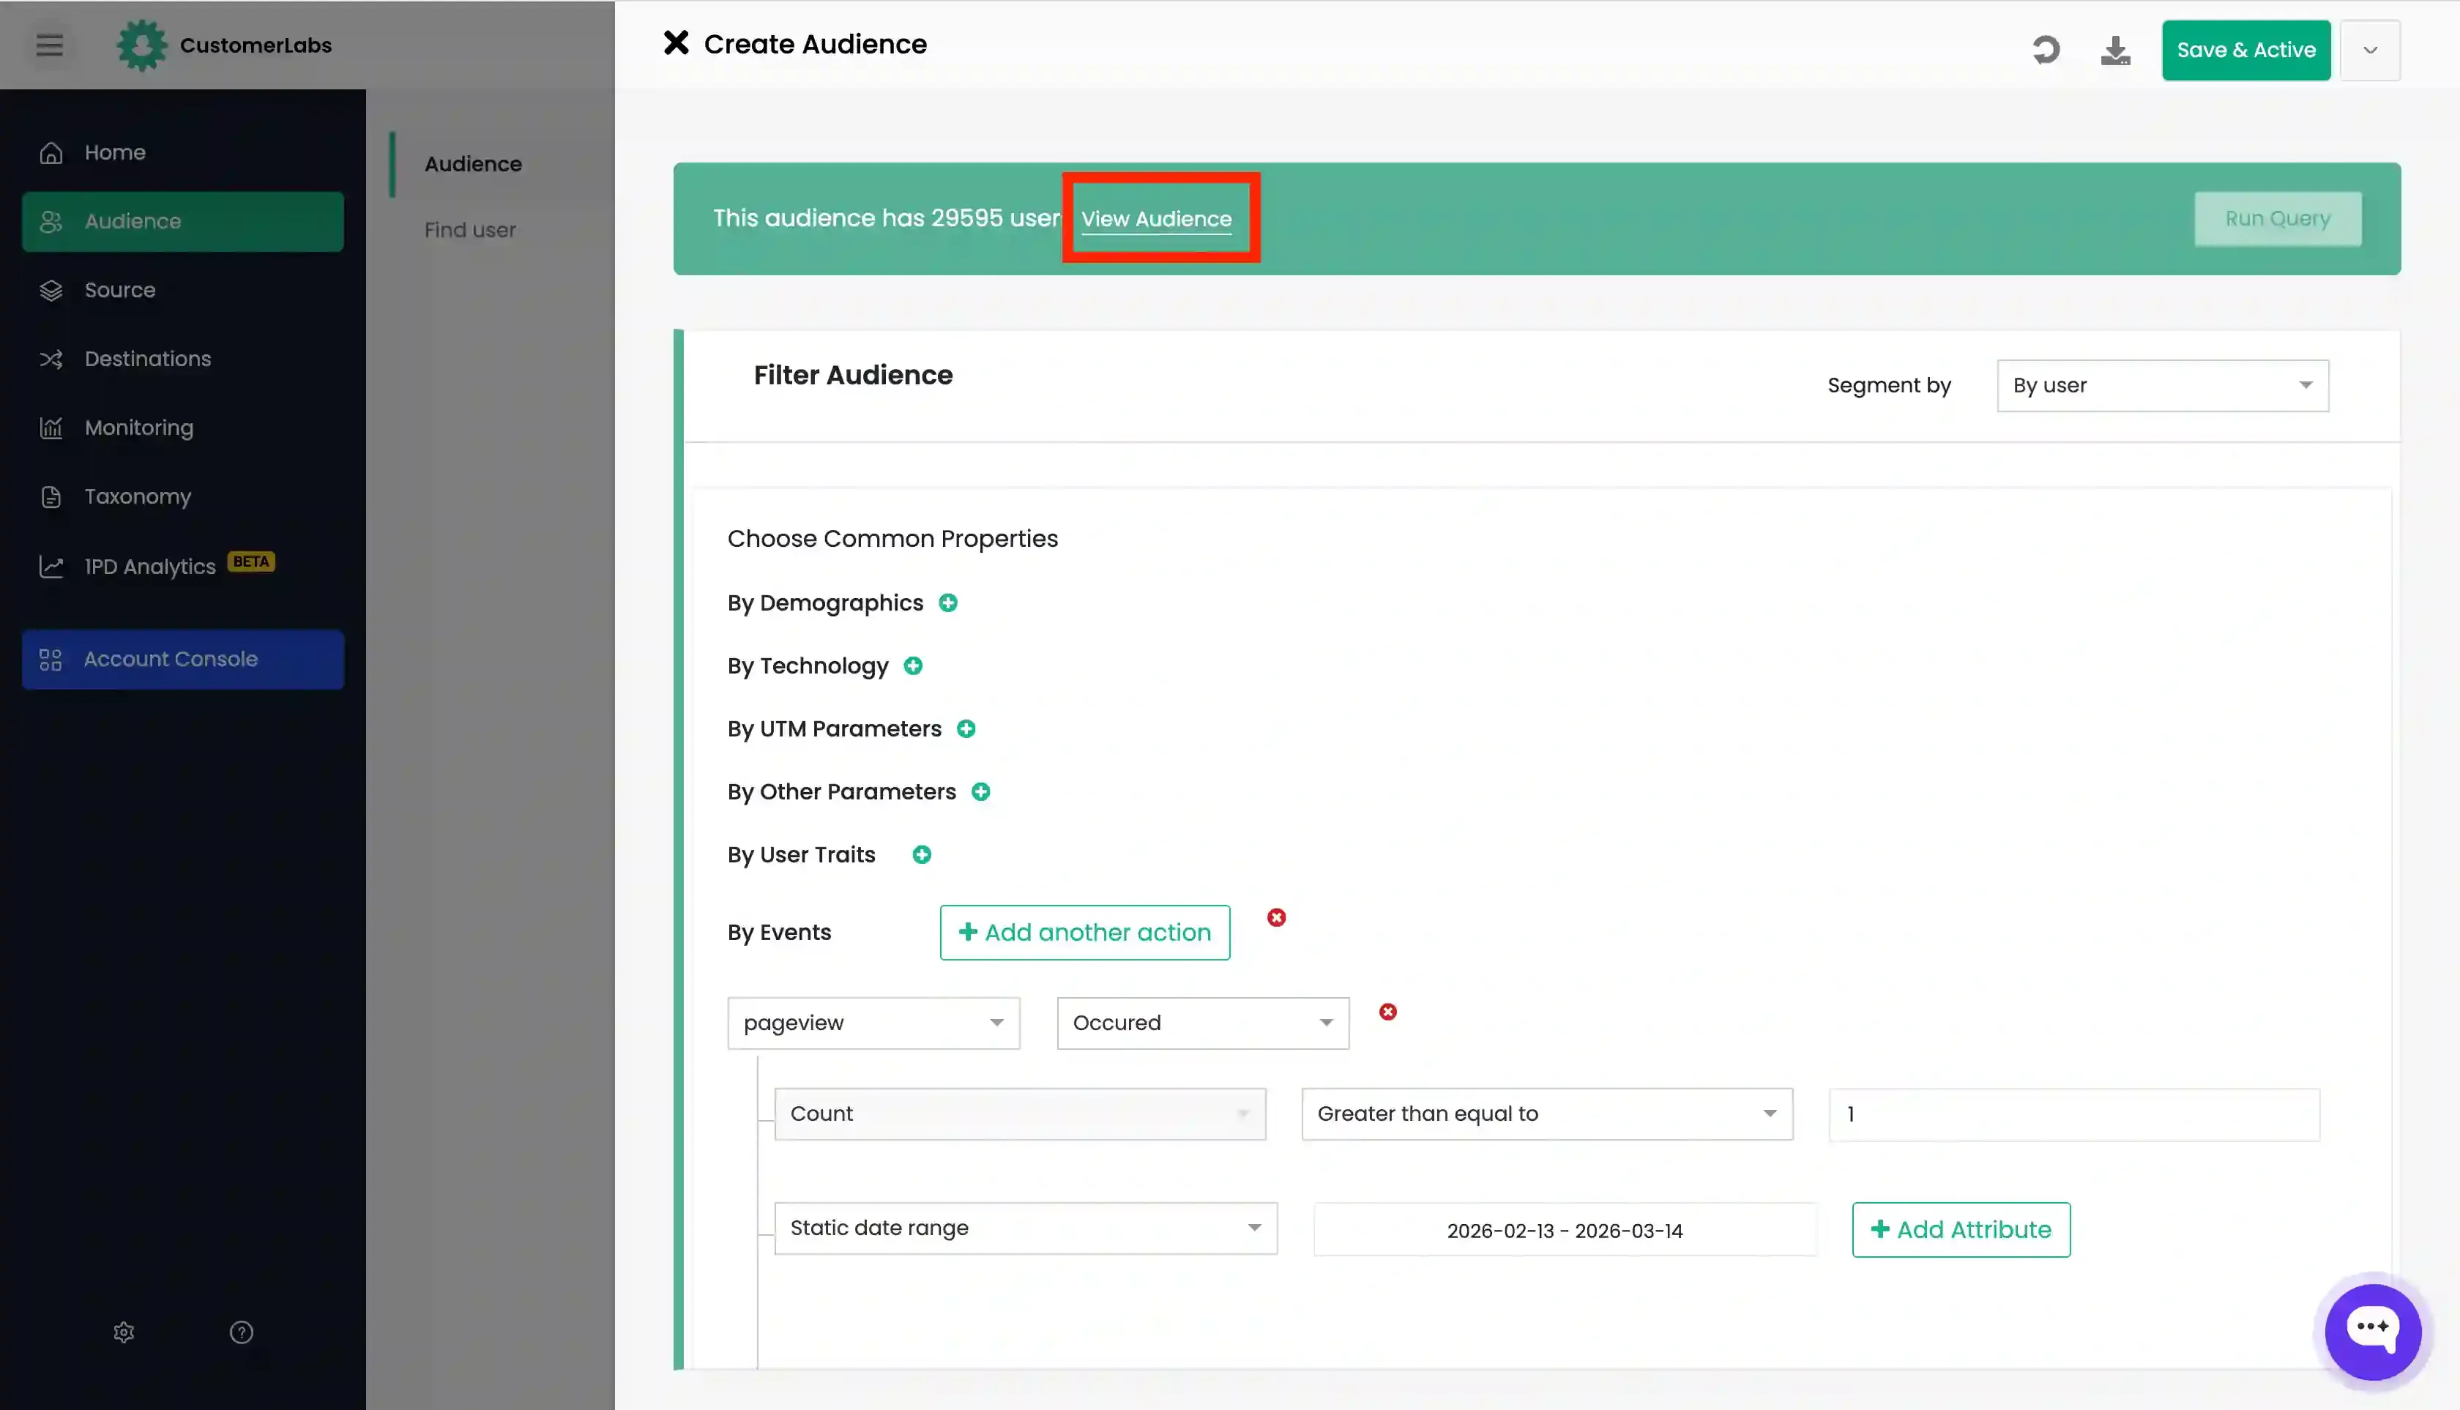This screenshot has height=1410, width=2460.
Task: Add a UTM Parameters filter plus icon
Action: click(966, 728)
